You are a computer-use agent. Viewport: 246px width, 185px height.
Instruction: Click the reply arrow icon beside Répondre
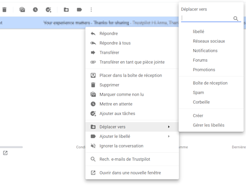[x=93, y=33]
